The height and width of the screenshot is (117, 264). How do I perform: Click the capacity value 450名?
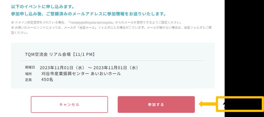click(x=47, y=80)
